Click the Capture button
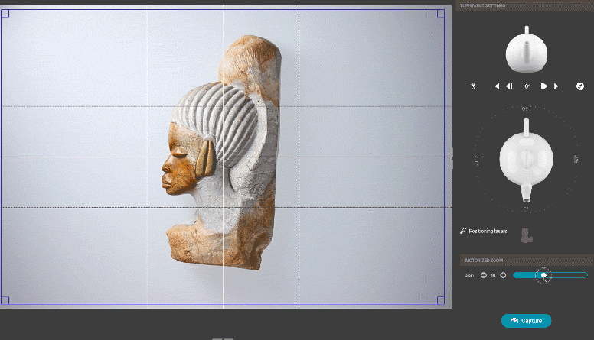 pos(526,321)
